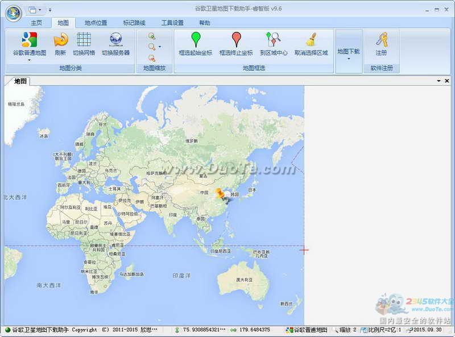This screenshot has width=455, height=337.
Task: Click the 马达加斯加岛 label on the map
Action: (x=132, y=274)
